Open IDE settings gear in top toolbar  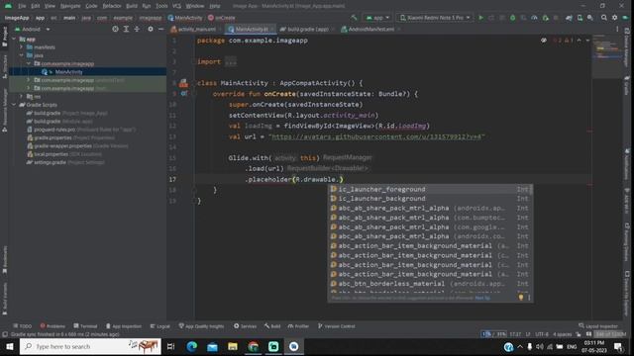[614, 18]
